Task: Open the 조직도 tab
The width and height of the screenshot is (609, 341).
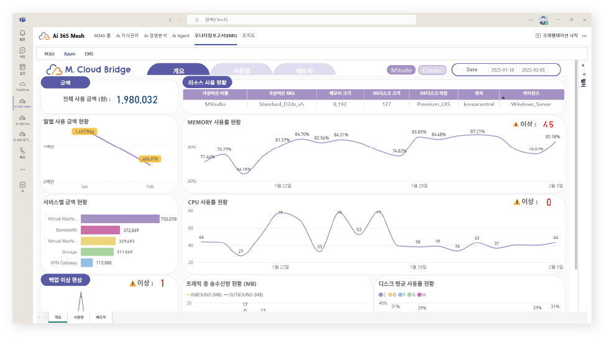Action: (x=248, y=36)
